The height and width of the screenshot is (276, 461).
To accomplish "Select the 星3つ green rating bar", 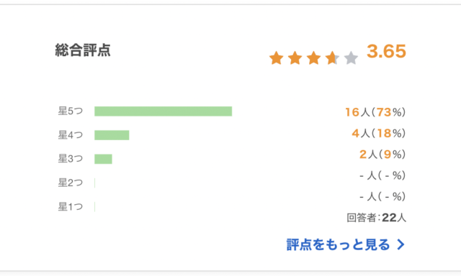I will click(x=103, y=159).
